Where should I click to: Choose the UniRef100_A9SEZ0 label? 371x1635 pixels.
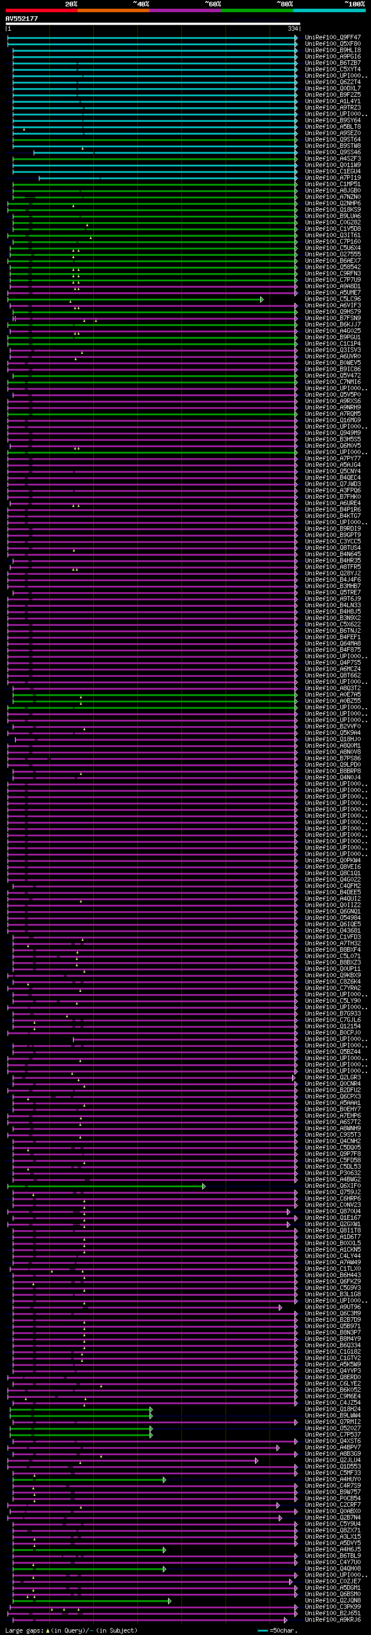click(x=333, y=133)
